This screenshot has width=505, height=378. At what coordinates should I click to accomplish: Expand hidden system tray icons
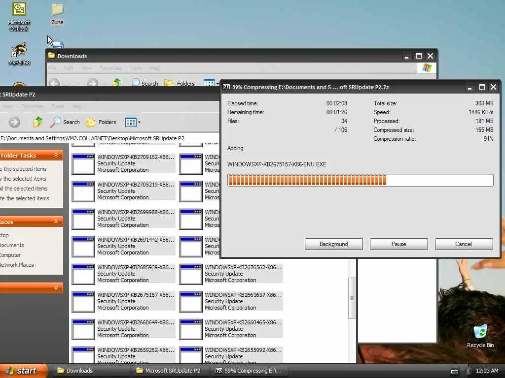tap(468, 371)
